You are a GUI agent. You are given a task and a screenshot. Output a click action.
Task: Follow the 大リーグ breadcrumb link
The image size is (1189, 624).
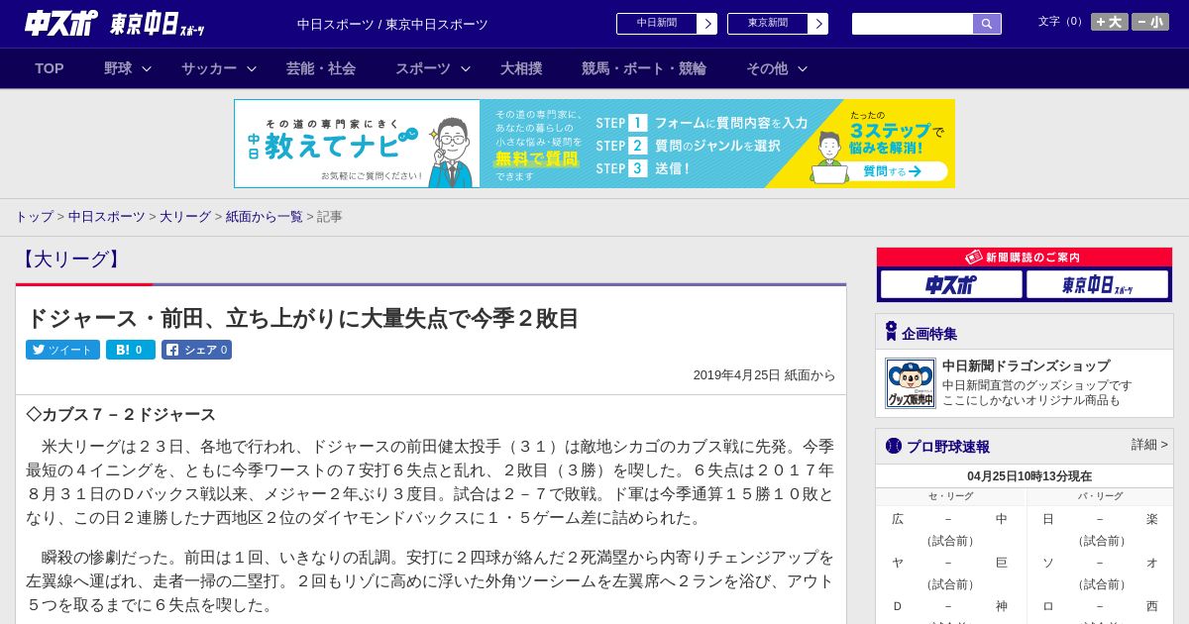pyautogui.click(x=185, y=216)
